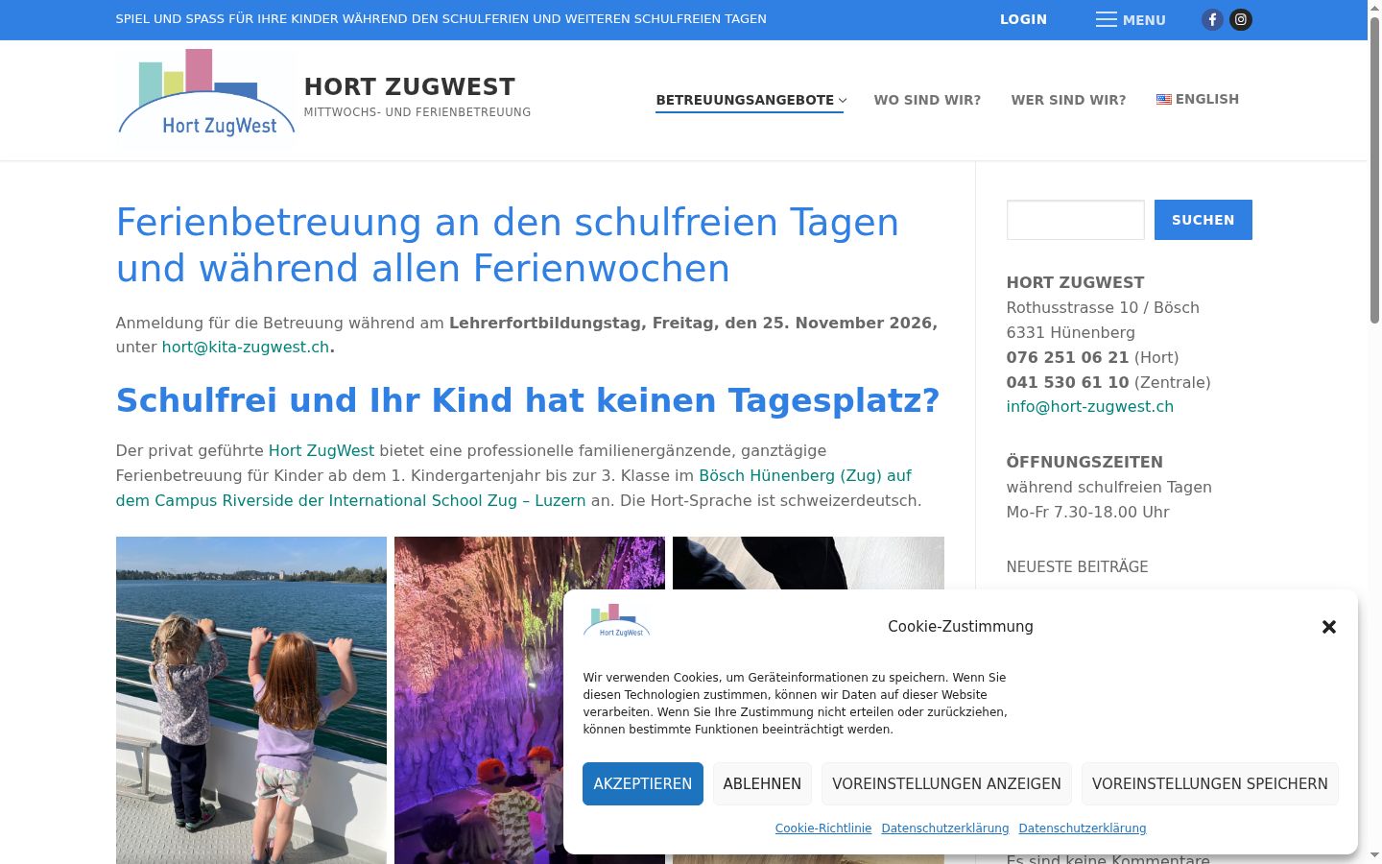Click the Hort ZugWest header logo
This screenshot has height=864, width=1382.
[206, 94]
